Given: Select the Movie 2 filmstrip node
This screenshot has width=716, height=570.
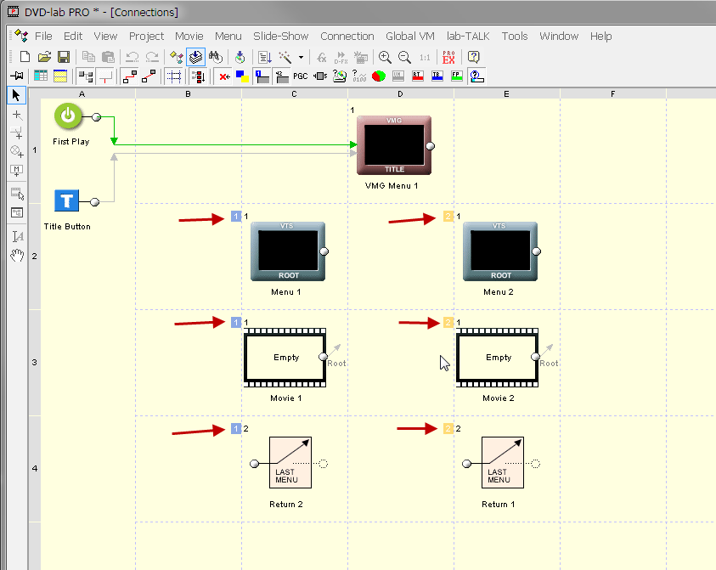Looking at the screenshot, I should click(497, 358).
